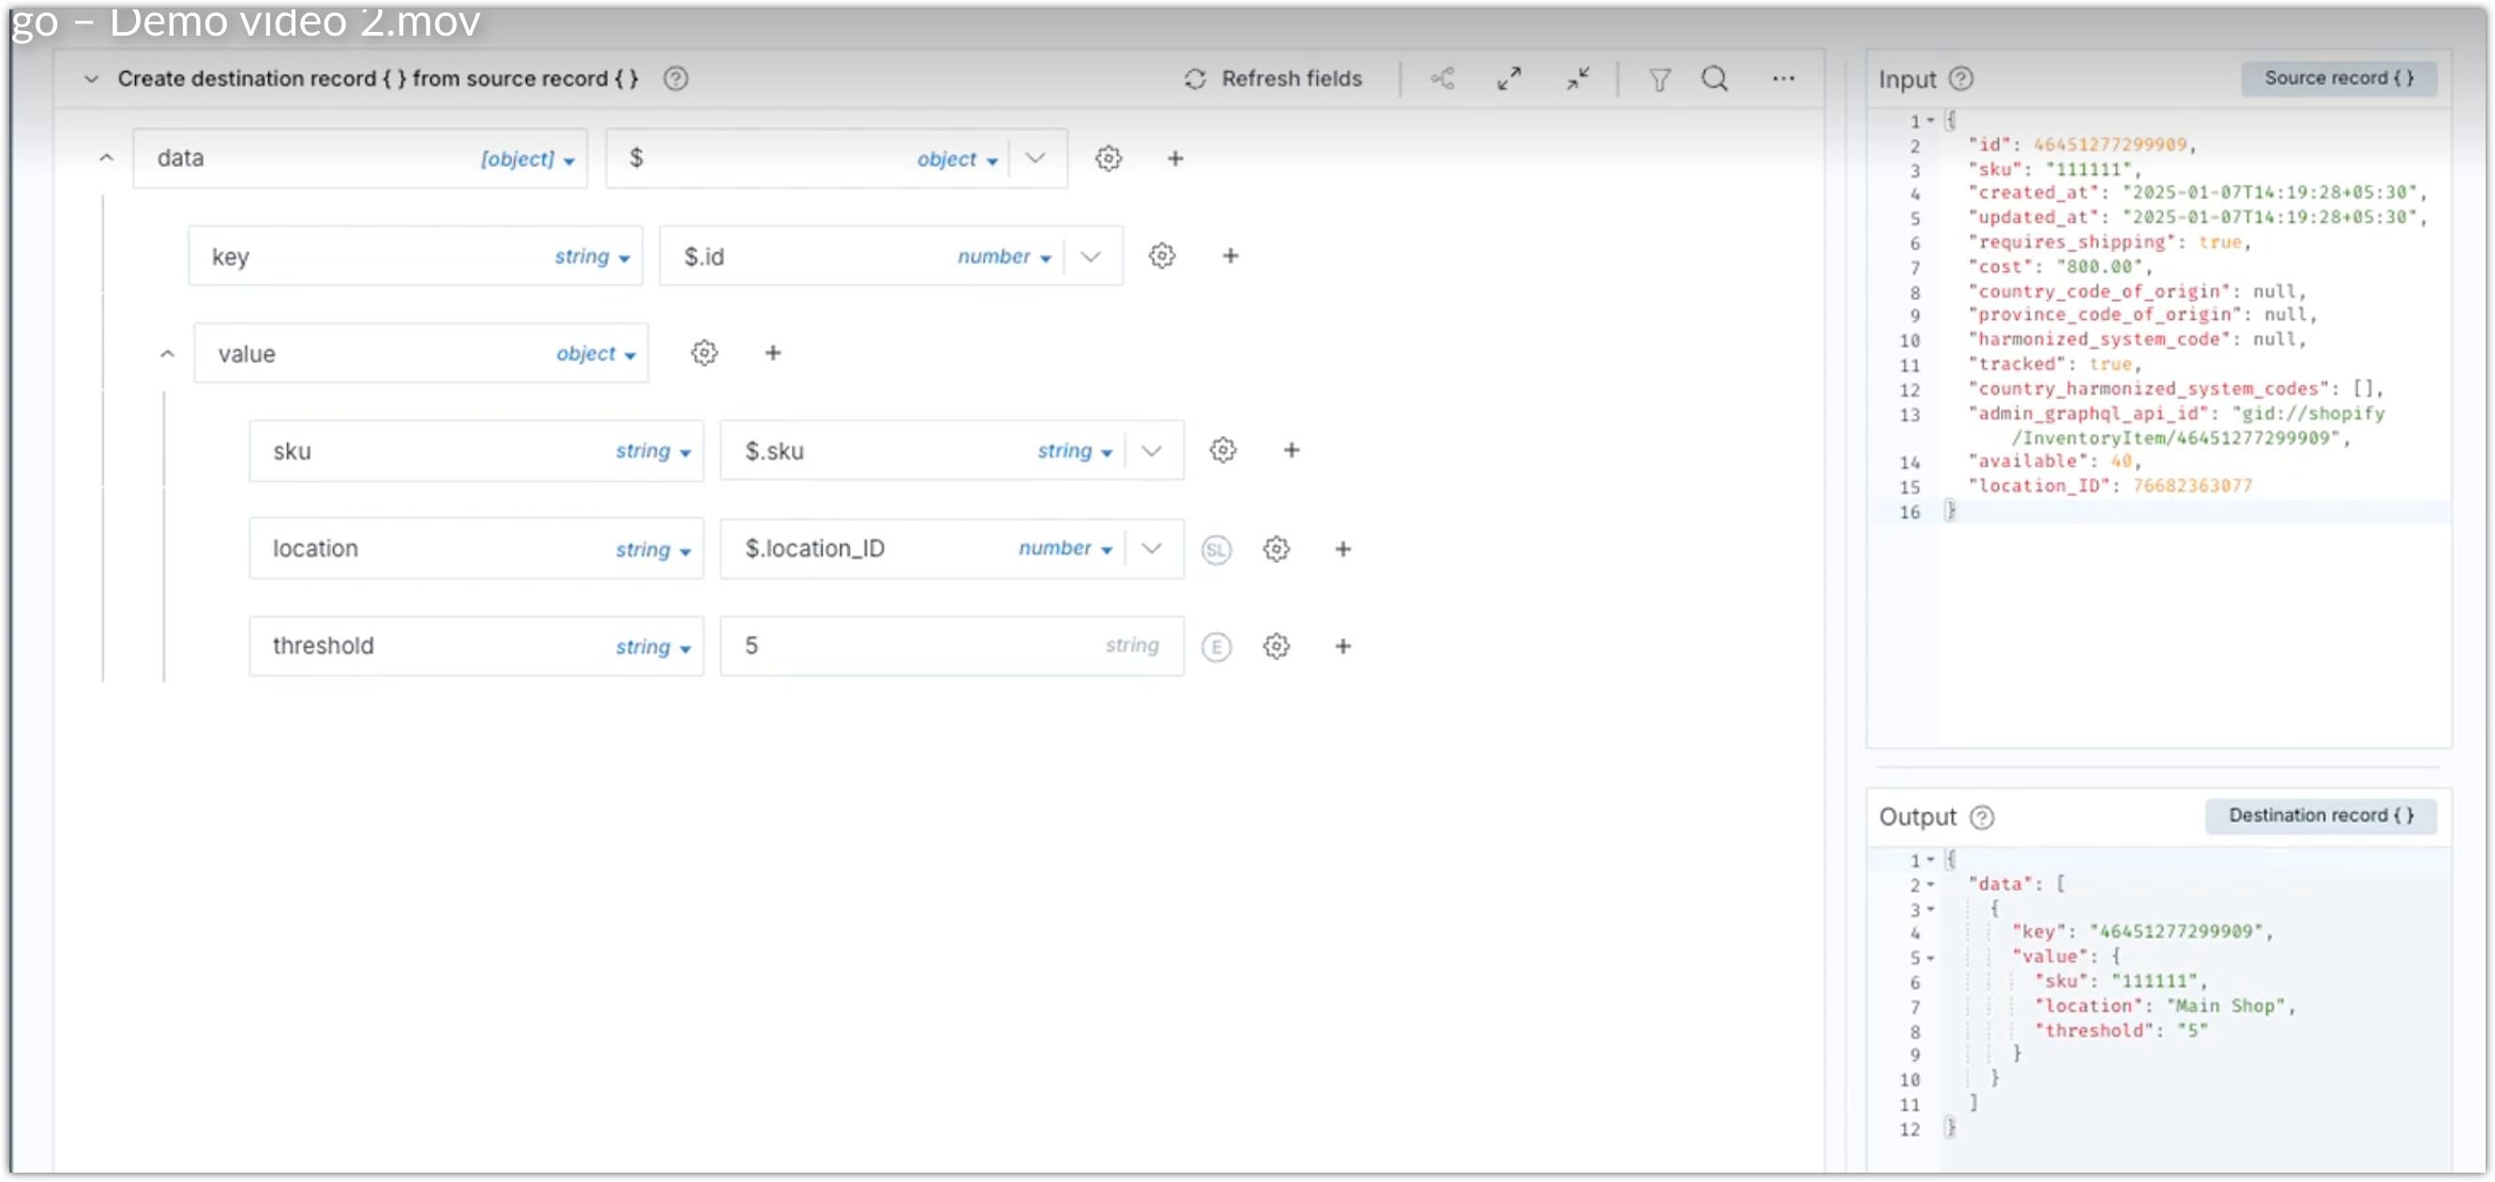This screenshot has height=1182, width=2495.
Task: Open settings gear for the data row
Action: (1108, 158)
